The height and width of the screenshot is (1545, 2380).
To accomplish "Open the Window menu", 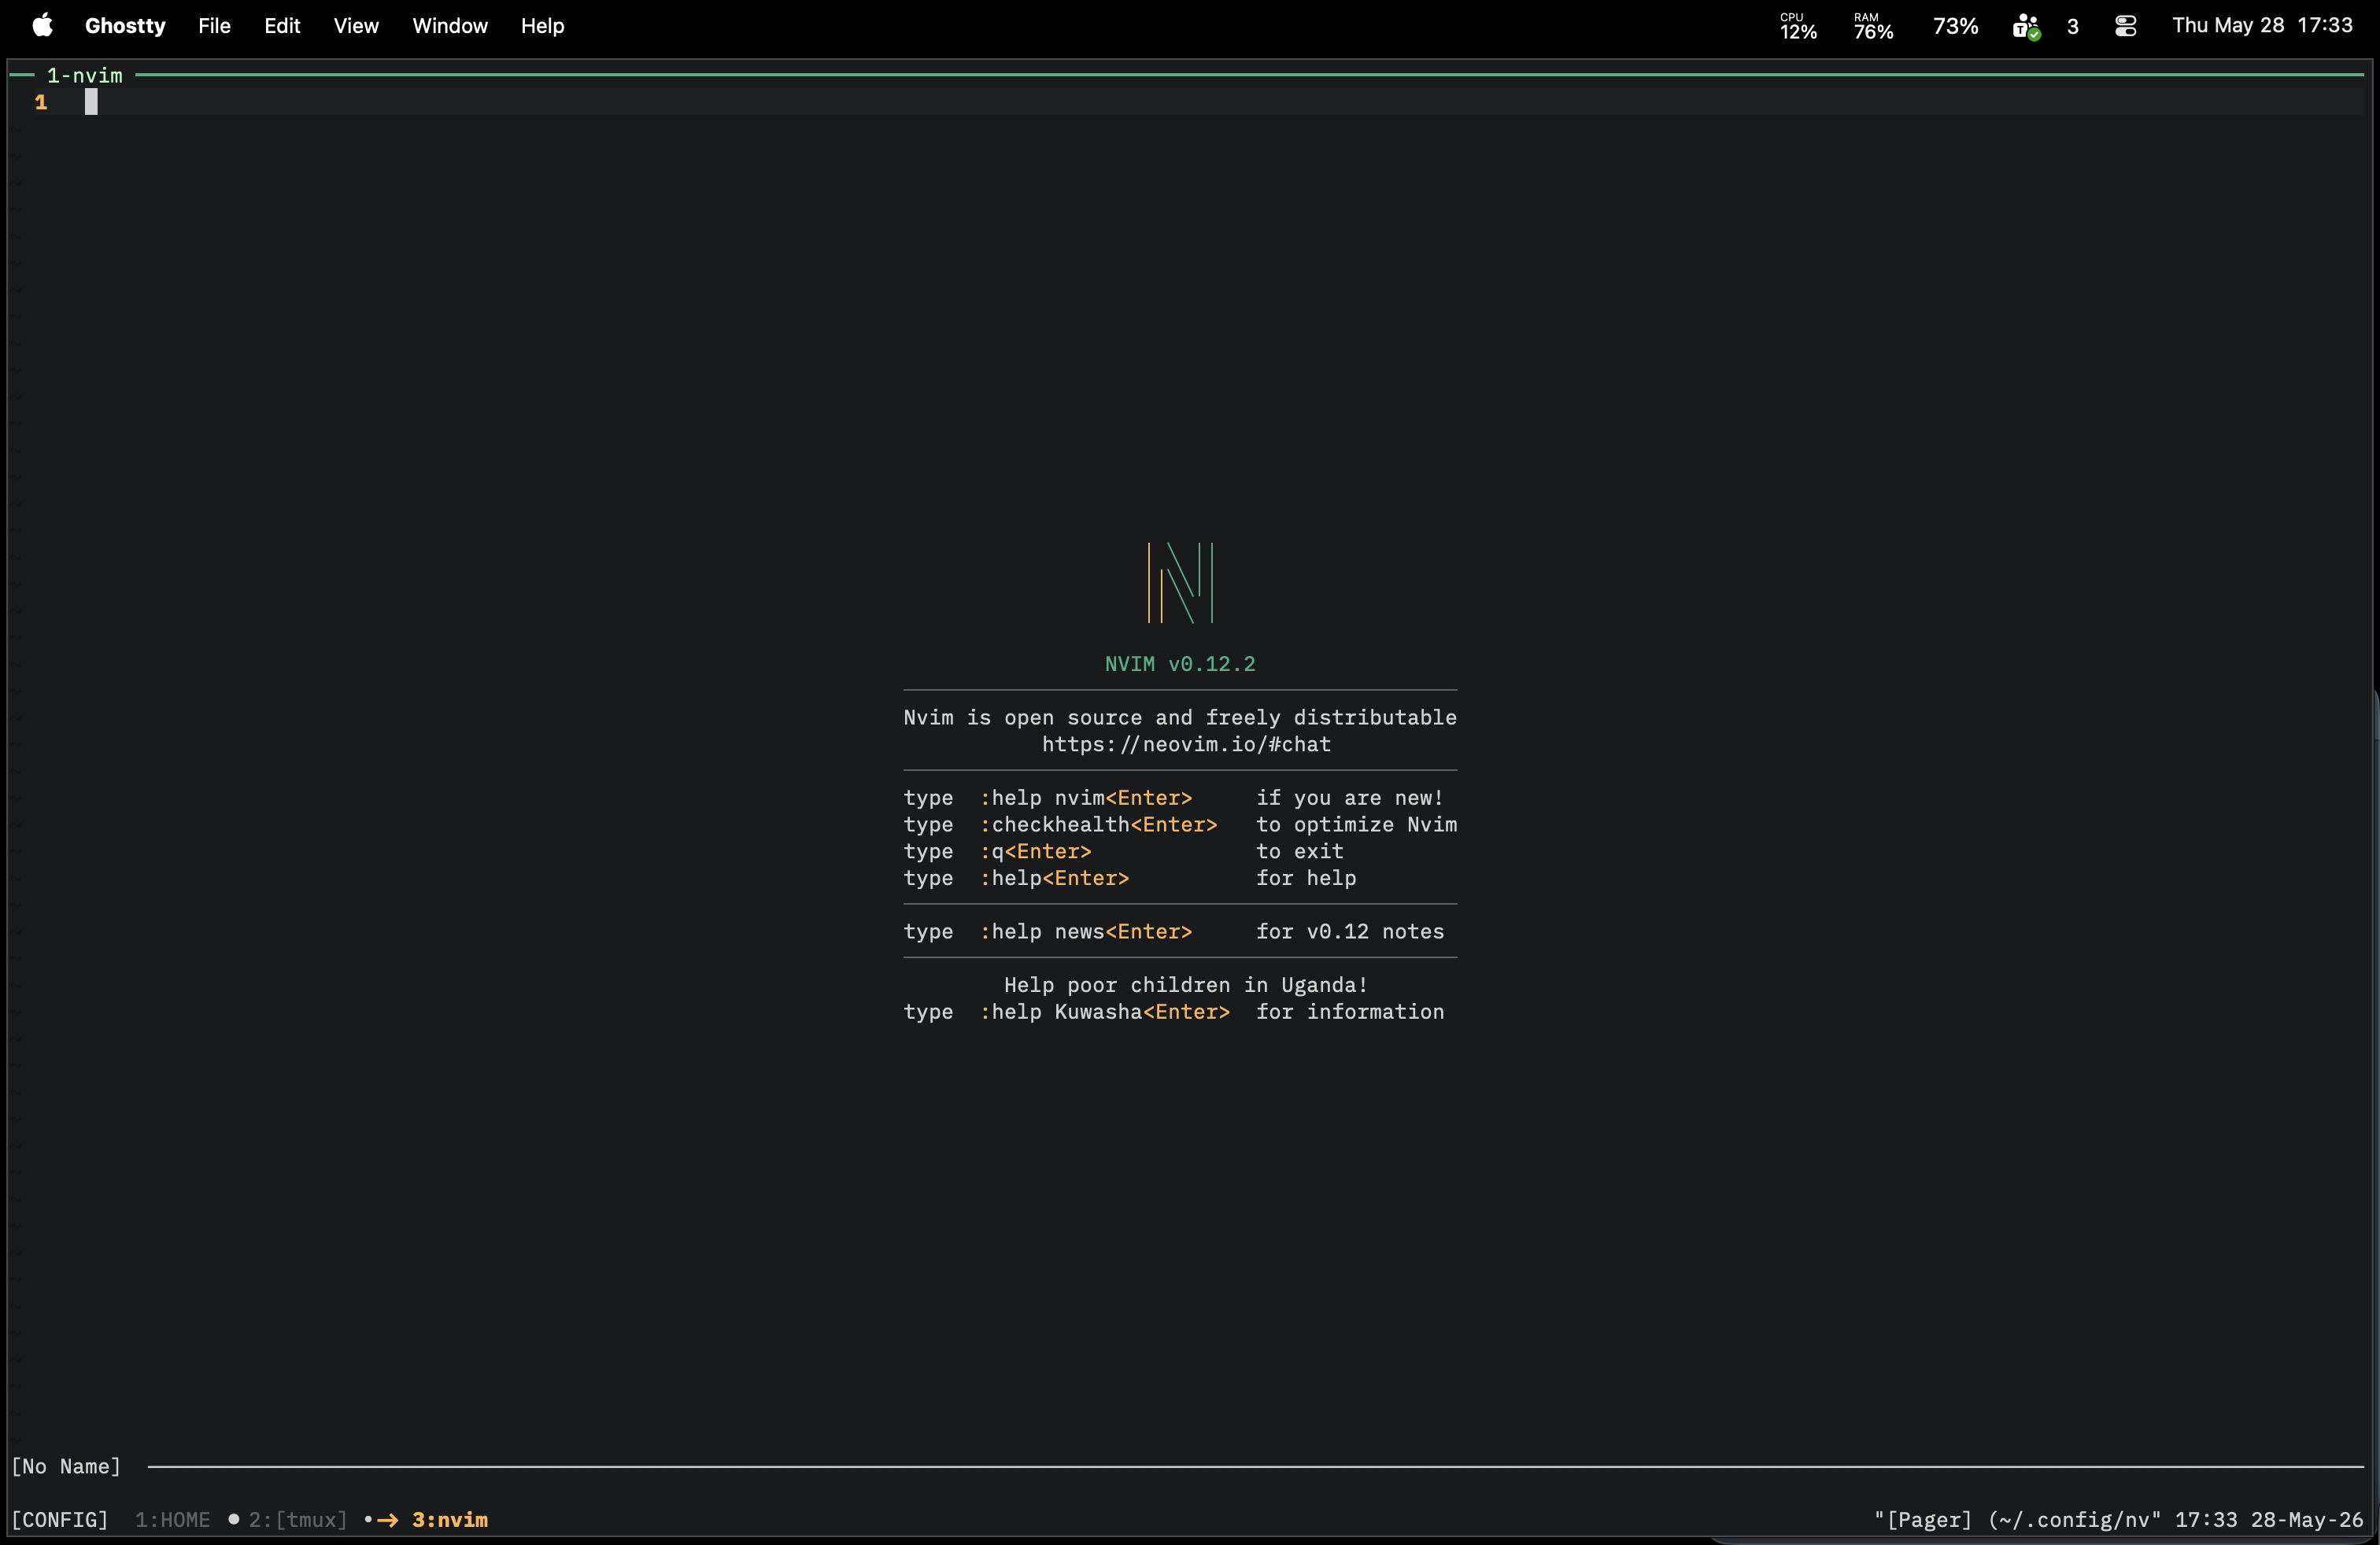I will coord(450,26).
